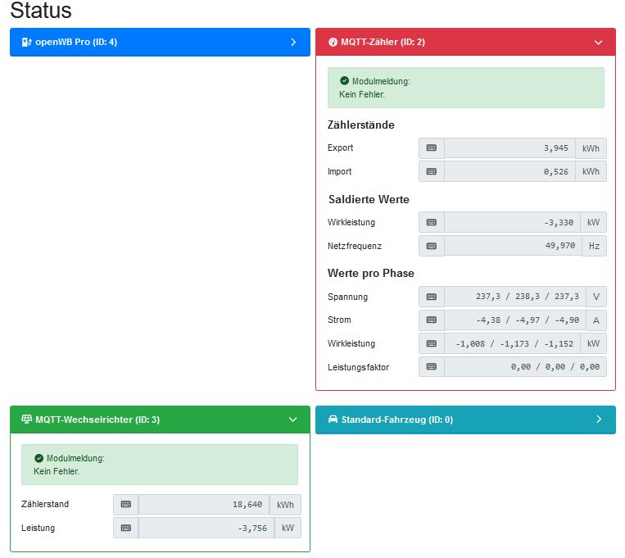
Task: Click the charging station icon beside openWB Pro
Action: 26,42
